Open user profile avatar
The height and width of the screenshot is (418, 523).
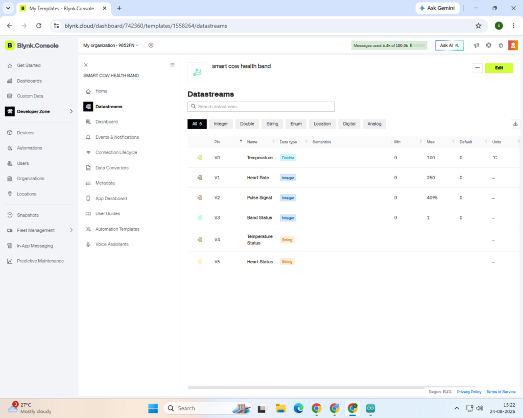[x=513, y=45]
